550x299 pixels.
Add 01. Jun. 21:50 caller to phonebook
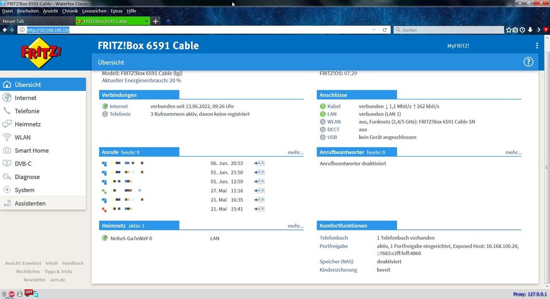tap(259, 172)
